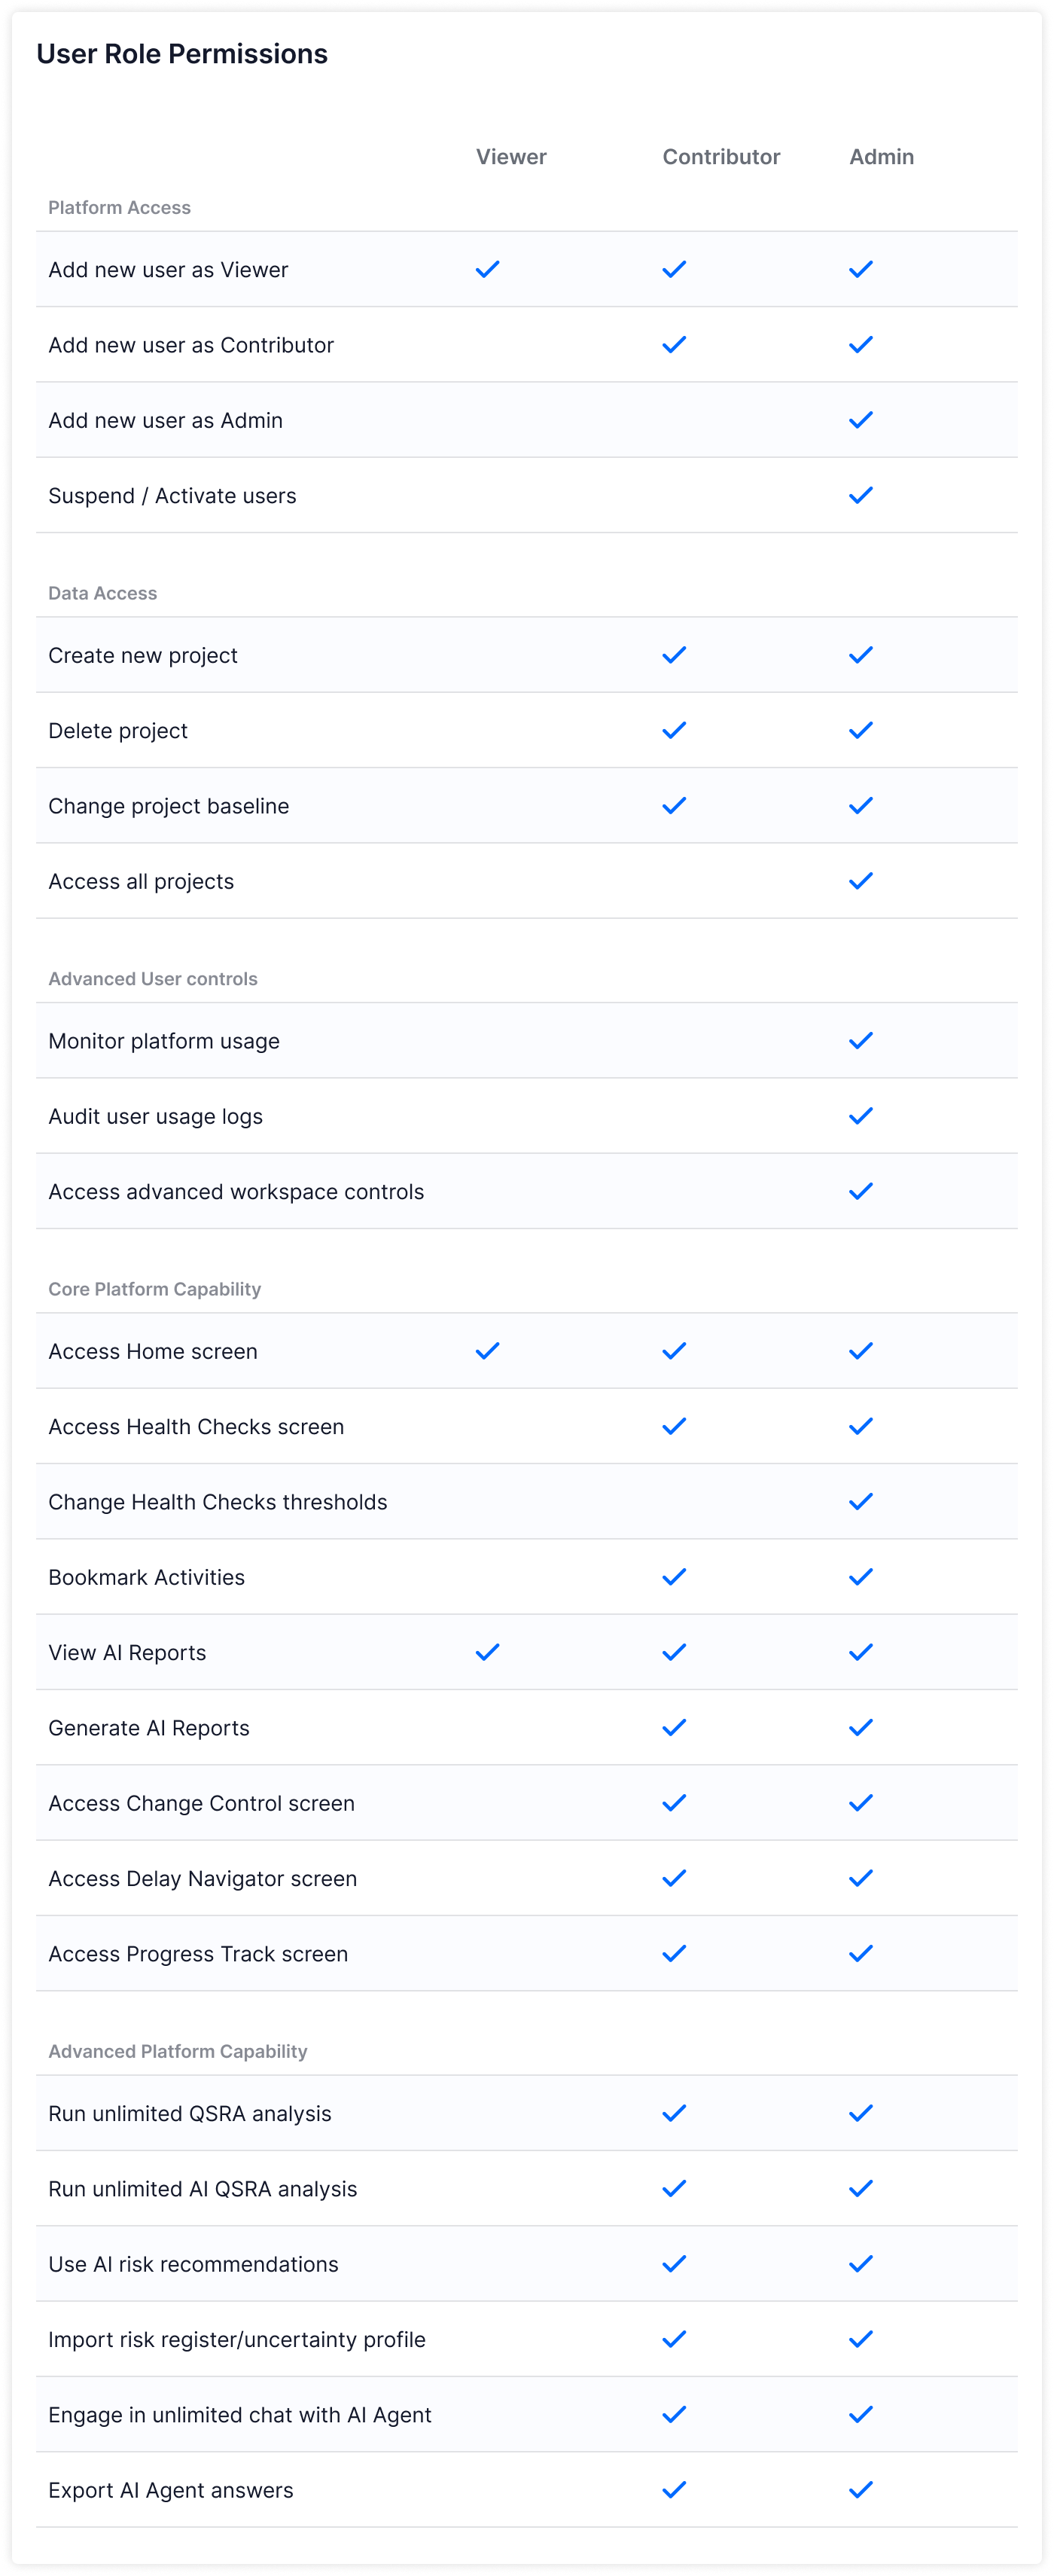
Task: Click Contributor checkmark for Add new user as Contributor
Action: (x=675, y=344)
